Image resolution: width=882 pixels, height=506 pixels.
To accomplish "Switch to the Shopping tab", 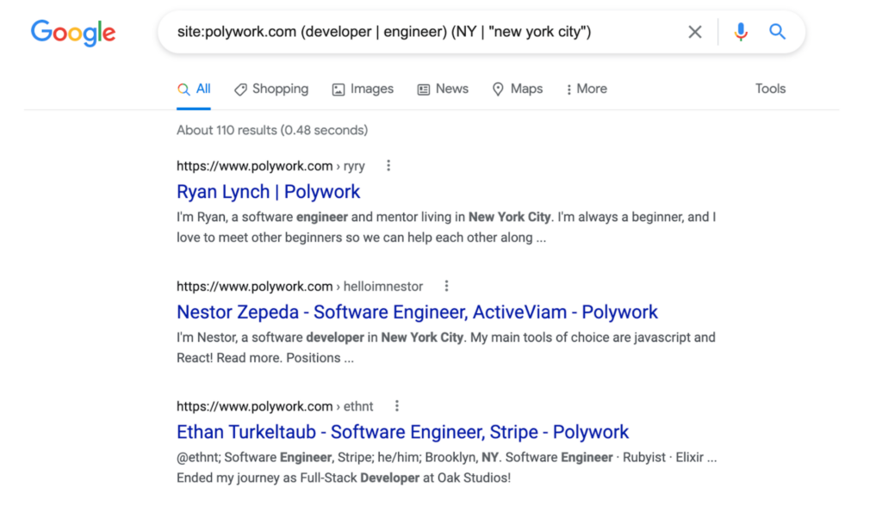I will tap(271, 89).
